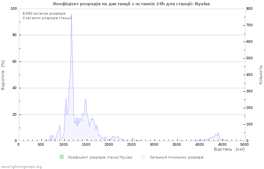This screenshot has width=264, height=169.
Task: Click the lavender total counter legend swatch
Action: pyautogui.click(x=143, y=157)
